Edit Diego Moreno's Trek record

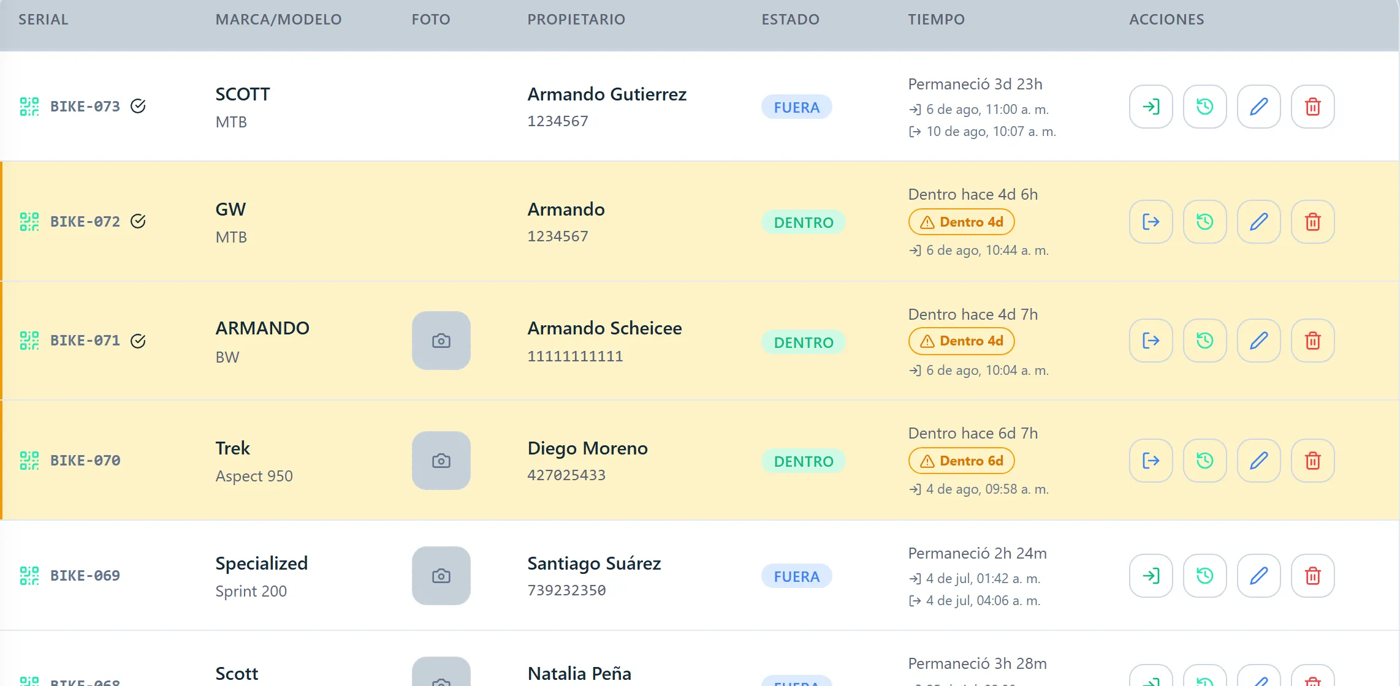(1258, 461)
